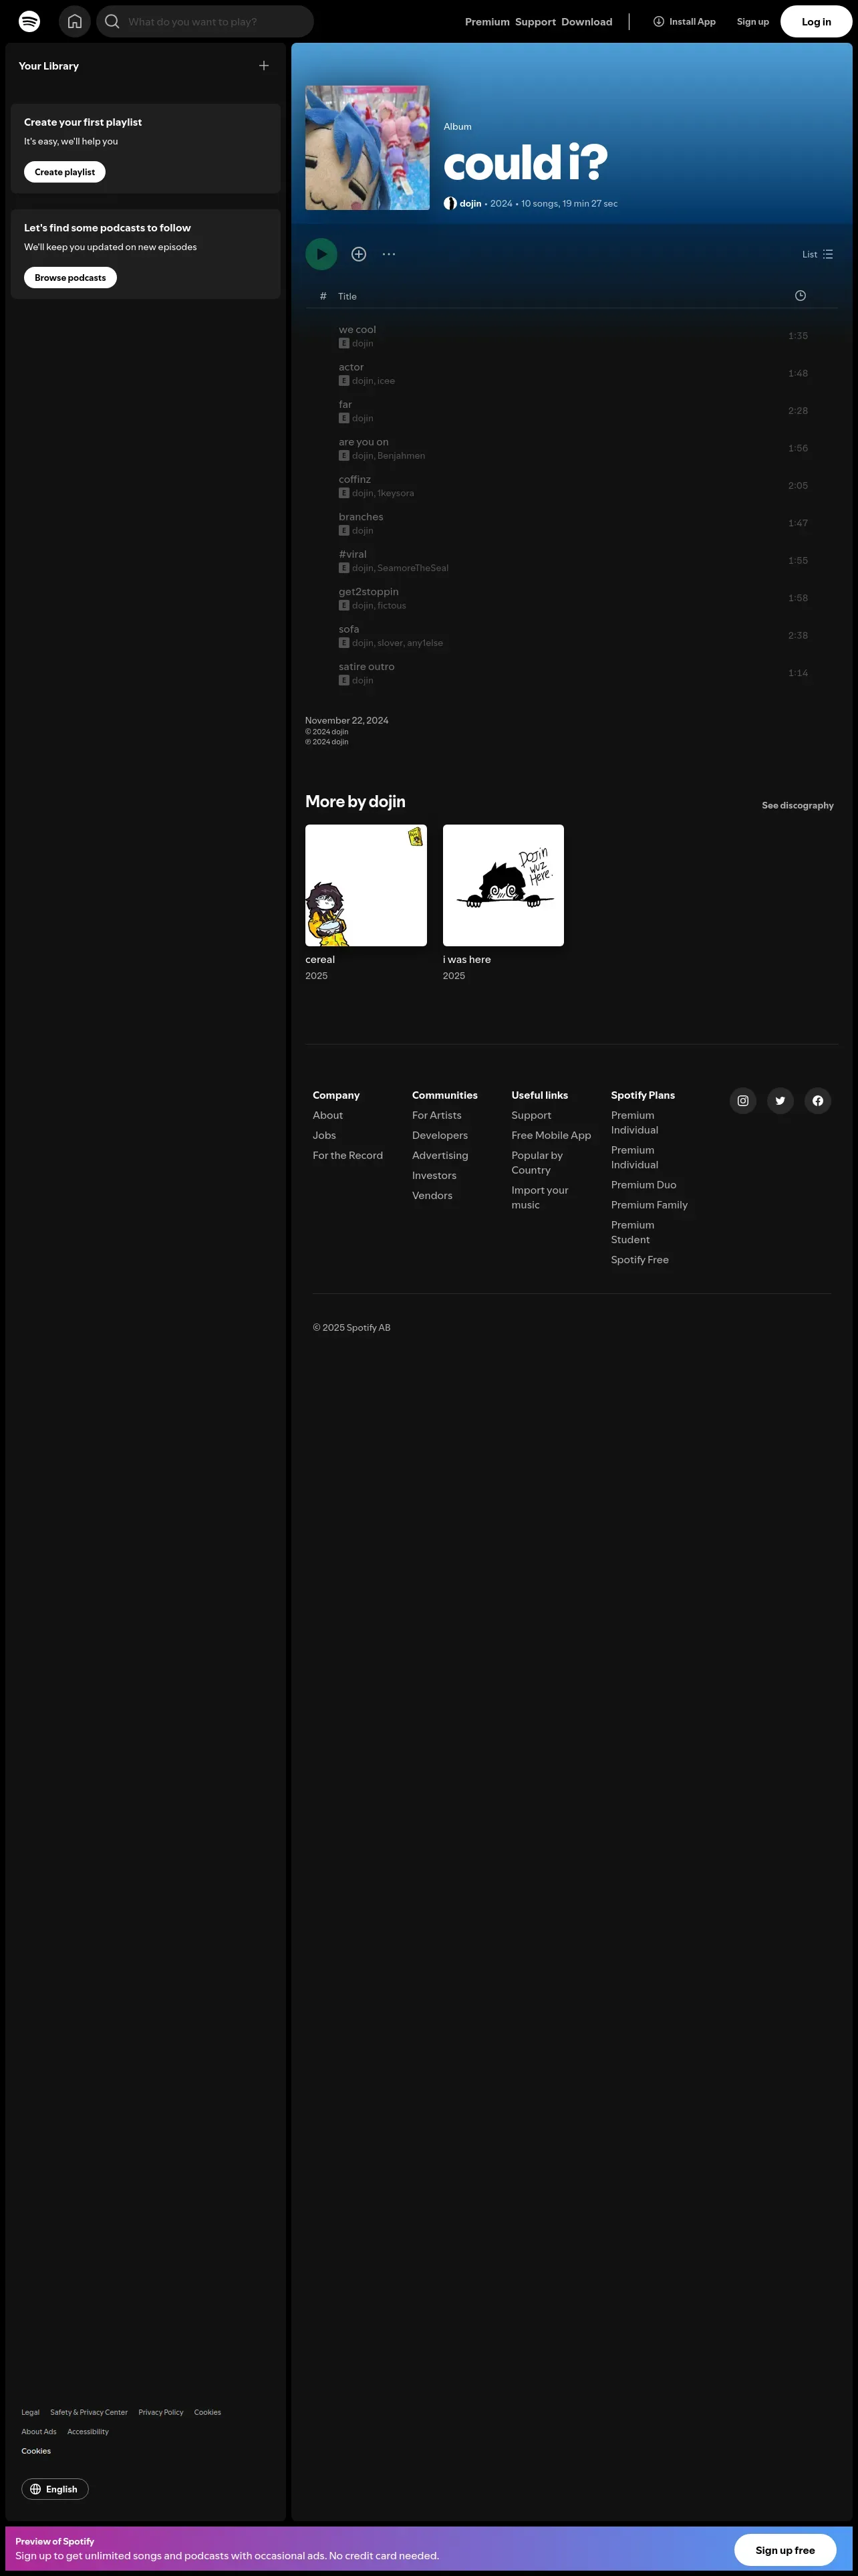Open Support in top bar
Screen dimensions: 858x2576
pos(535,22)
